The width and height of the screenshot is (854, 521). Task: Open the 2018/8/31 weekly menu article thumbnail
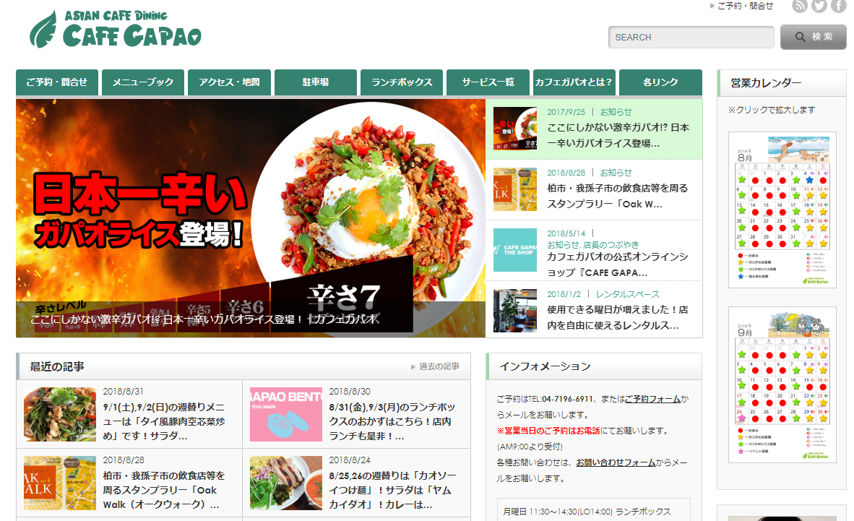tap(60, 414)
